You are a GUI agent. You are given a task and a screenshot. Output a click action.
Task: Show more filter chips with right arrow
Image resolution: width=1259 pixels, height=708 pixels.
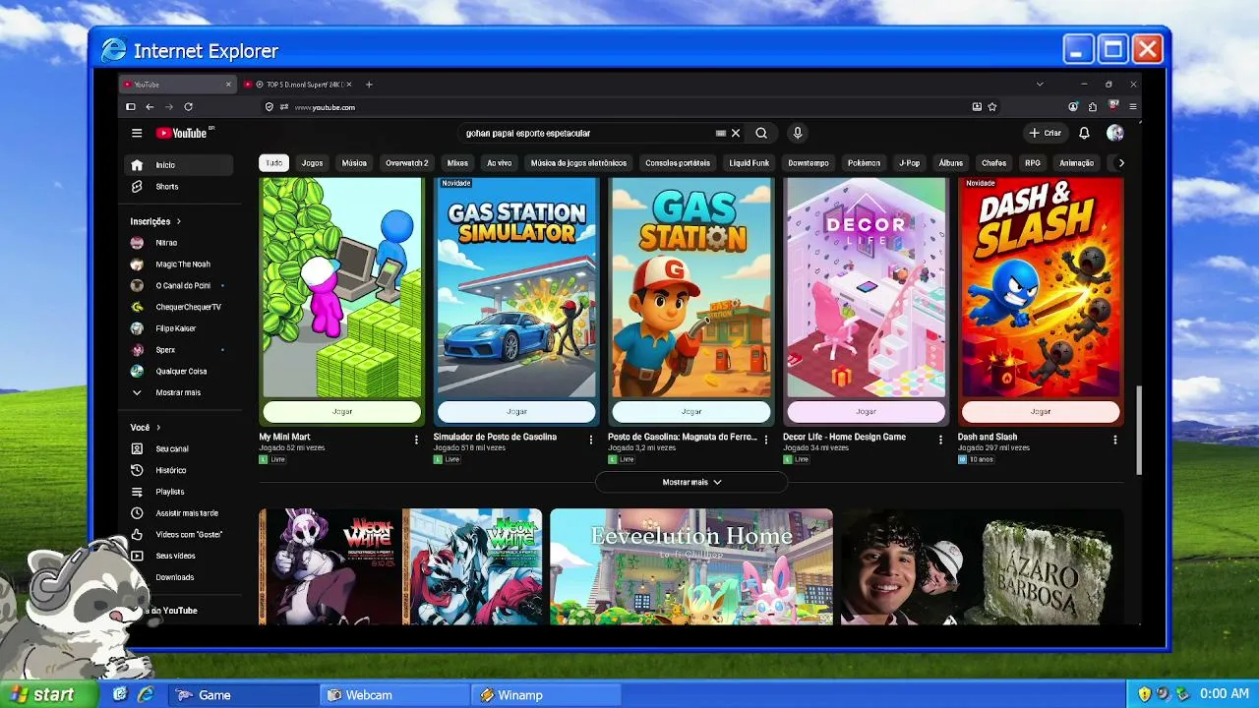[x=1120, y=163]
